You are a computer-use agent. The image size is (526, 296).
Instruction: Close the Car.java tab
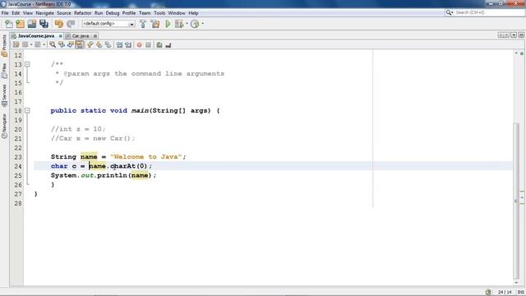(95, 36)
